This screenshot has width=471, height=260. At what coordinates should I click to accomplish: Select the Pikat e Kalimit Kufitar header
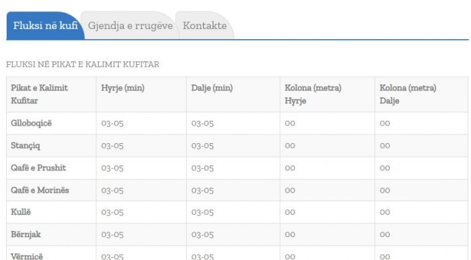39,94
